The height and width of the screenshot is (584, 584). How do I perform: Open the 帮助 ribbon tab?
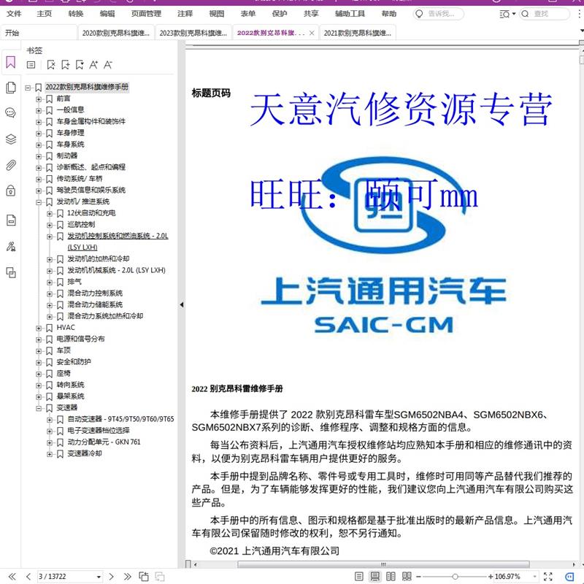(x=389, y=14)
